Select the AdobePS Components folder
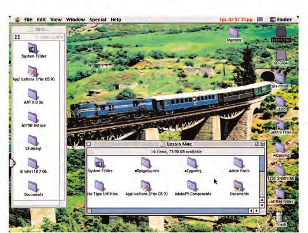This screenshot has height=233, width=308. (193, 188)
